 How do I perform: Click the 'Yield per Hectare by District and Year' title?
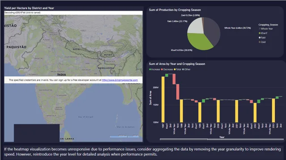coord(29,8)
